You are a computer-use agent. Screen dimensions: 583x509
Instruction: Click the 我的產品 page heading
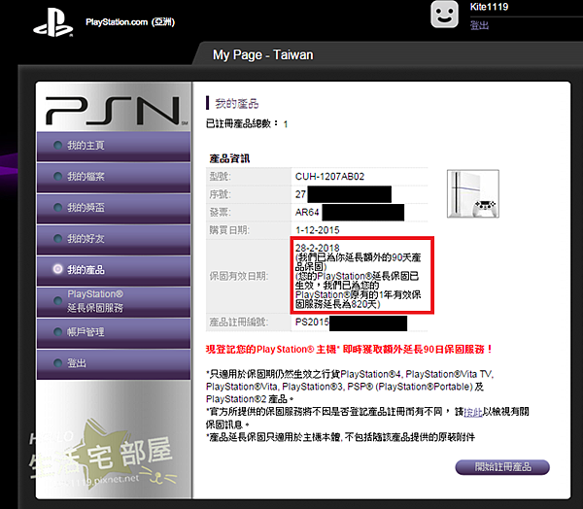(x=237, y=104)
